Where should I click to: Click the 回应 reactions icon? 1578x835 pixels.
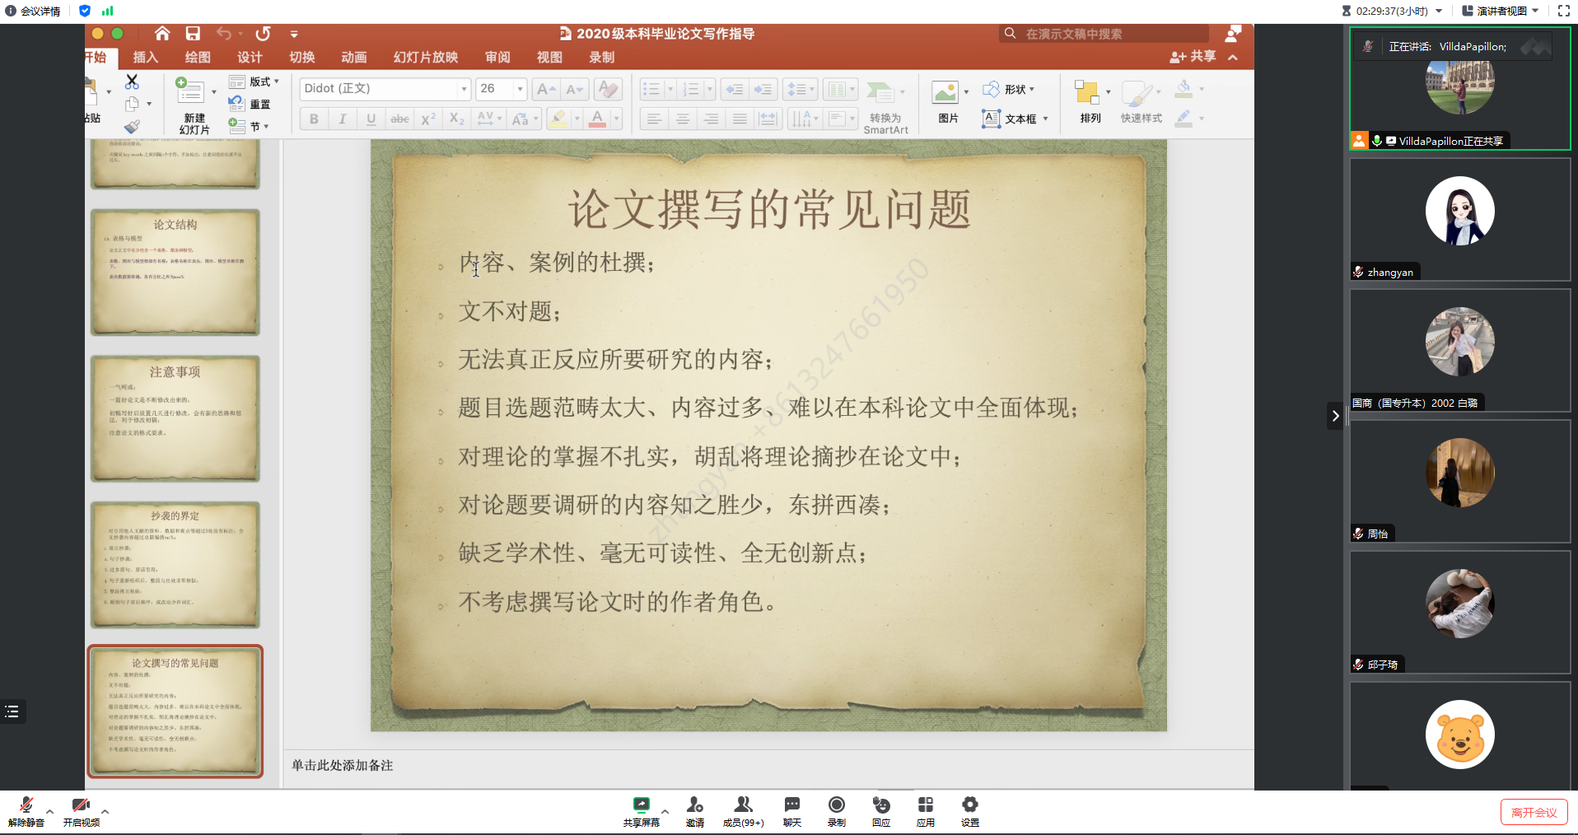(881, 810)
